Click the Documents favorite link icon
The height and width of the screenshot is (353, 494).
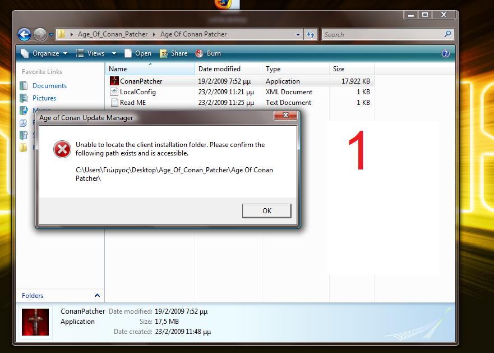24,85
